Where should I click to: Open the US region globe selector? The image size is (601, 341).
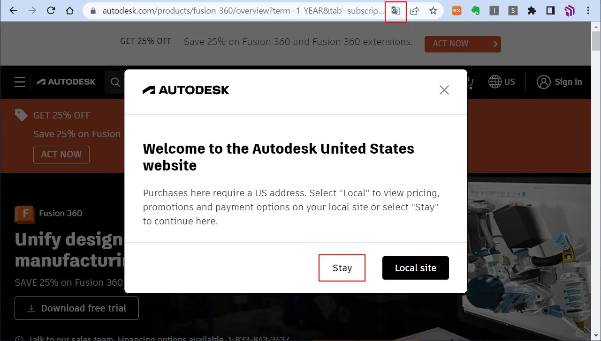[502, 82]
